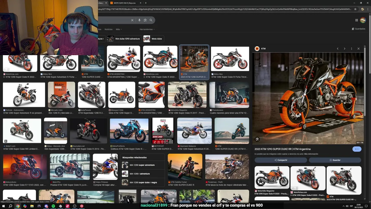Open KTM Satélite Ferbel SUPER DUKE R result
This screenshot has height=209, width=371.
tap(185, 167)
